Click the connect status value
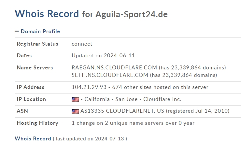This screenshot has height=144, width=241. pyautogui.click(x=82, y=44)
